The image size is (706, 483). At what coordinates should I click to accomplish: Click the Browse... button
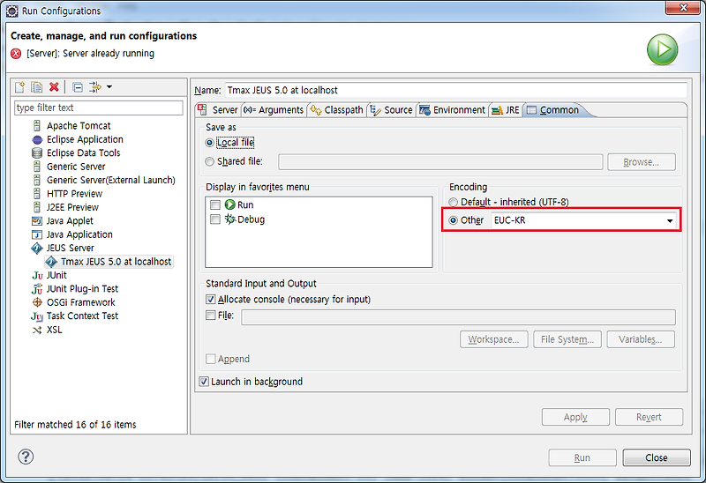click(642, 162)
